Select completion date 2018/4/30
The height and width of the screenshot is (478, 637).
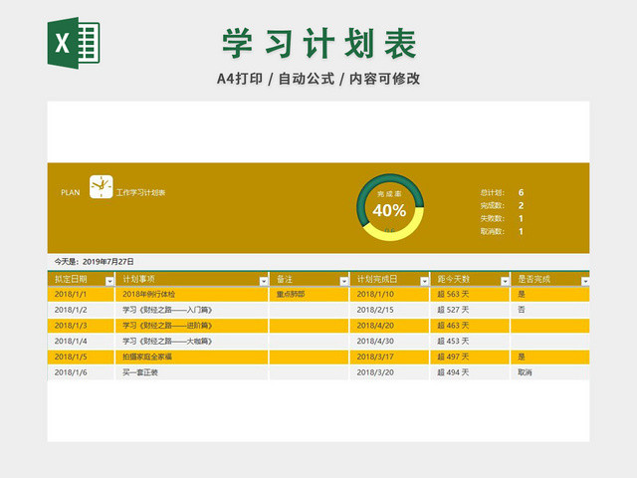point(389,341)
